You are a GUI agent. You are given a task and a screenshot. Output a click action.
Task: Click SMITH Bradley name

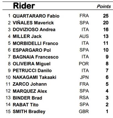pyautogui.click(x=29, y=112)
